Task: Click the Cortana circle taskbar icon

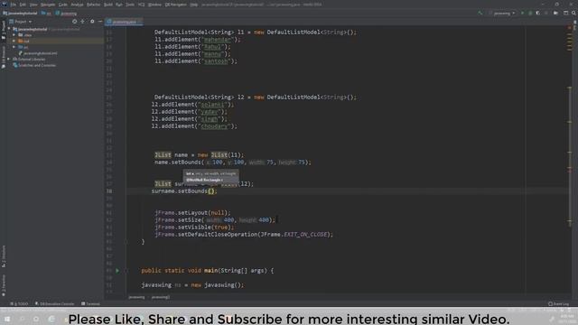Action: [36, 319]
